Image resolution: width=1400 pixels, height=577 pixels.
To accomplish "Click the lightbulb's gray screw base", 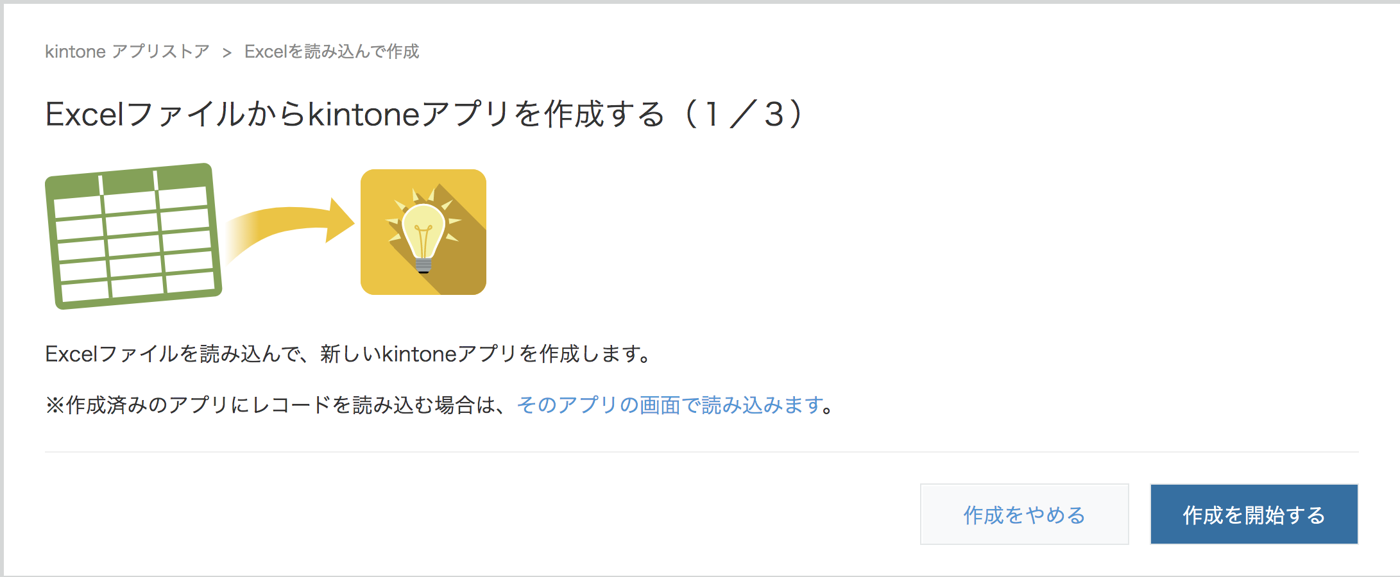I will (x=423, y=265).
